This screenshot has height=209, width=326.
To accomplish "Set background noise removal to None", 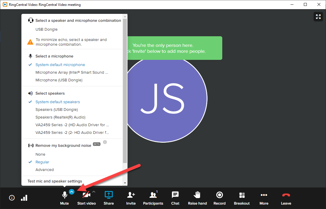I will click(40, 154).
